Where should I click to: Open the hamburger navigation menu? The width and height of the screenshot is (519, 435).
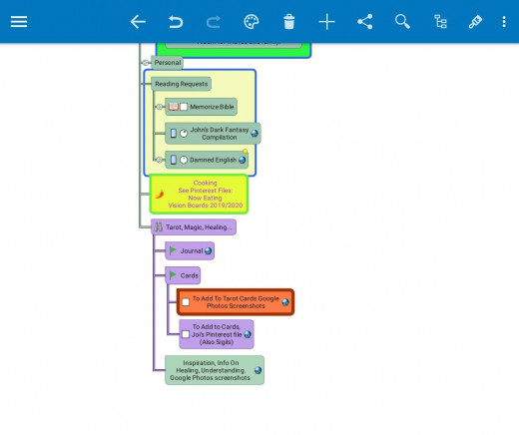[x=19, y=22]
